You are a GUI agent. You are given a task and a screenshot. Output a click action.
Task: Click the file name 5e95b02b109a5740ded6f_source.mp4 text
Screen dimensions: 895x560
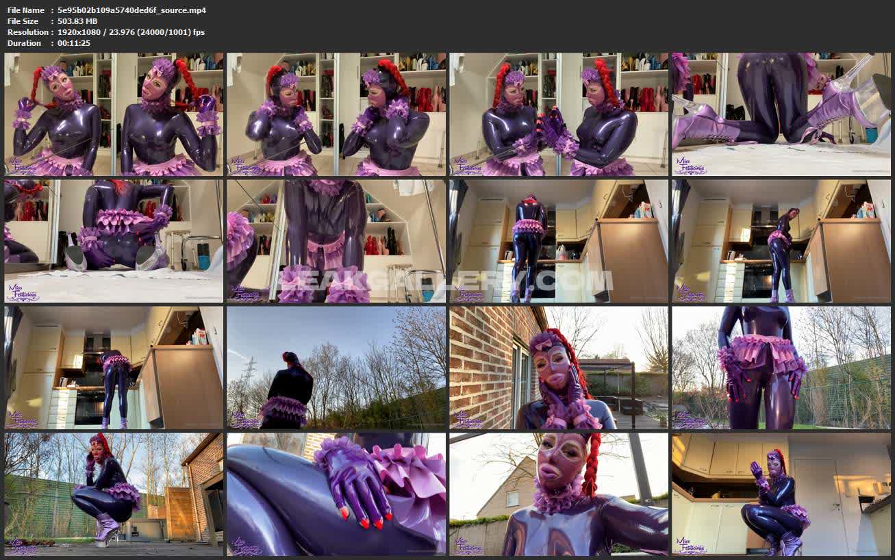point(131,10)
